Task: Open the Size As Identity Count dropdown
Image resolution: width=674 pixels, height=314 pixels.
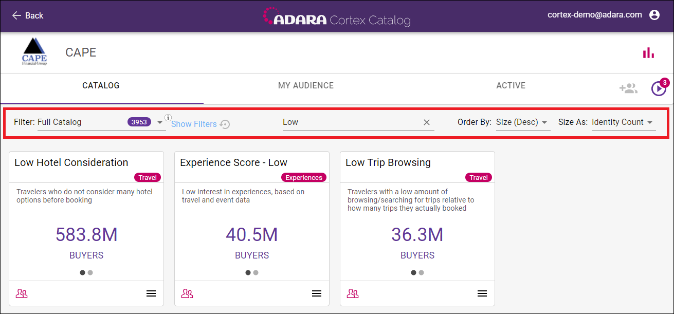Action: point(623,122)
